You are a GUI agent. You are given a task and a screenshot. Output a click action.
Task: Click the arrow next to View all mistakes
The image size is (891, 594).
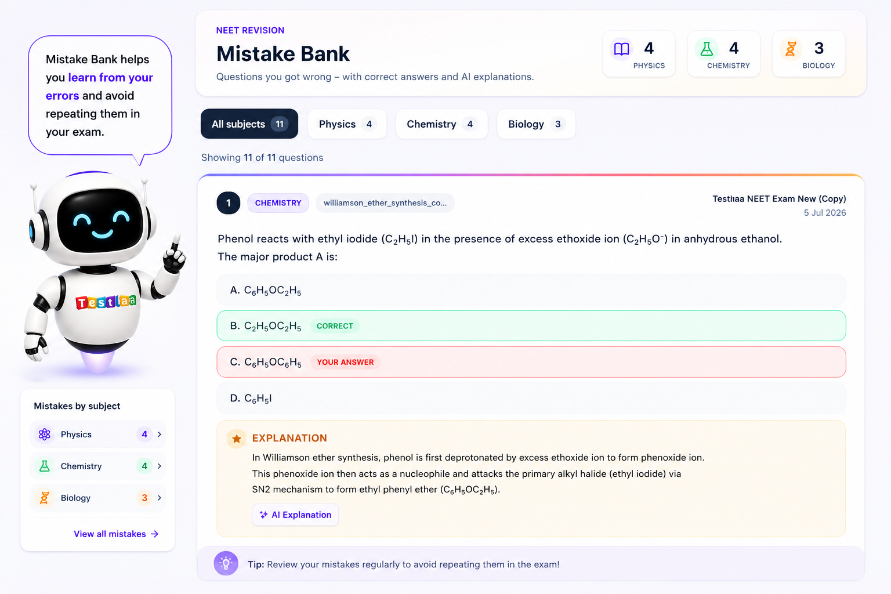point(154,534)
